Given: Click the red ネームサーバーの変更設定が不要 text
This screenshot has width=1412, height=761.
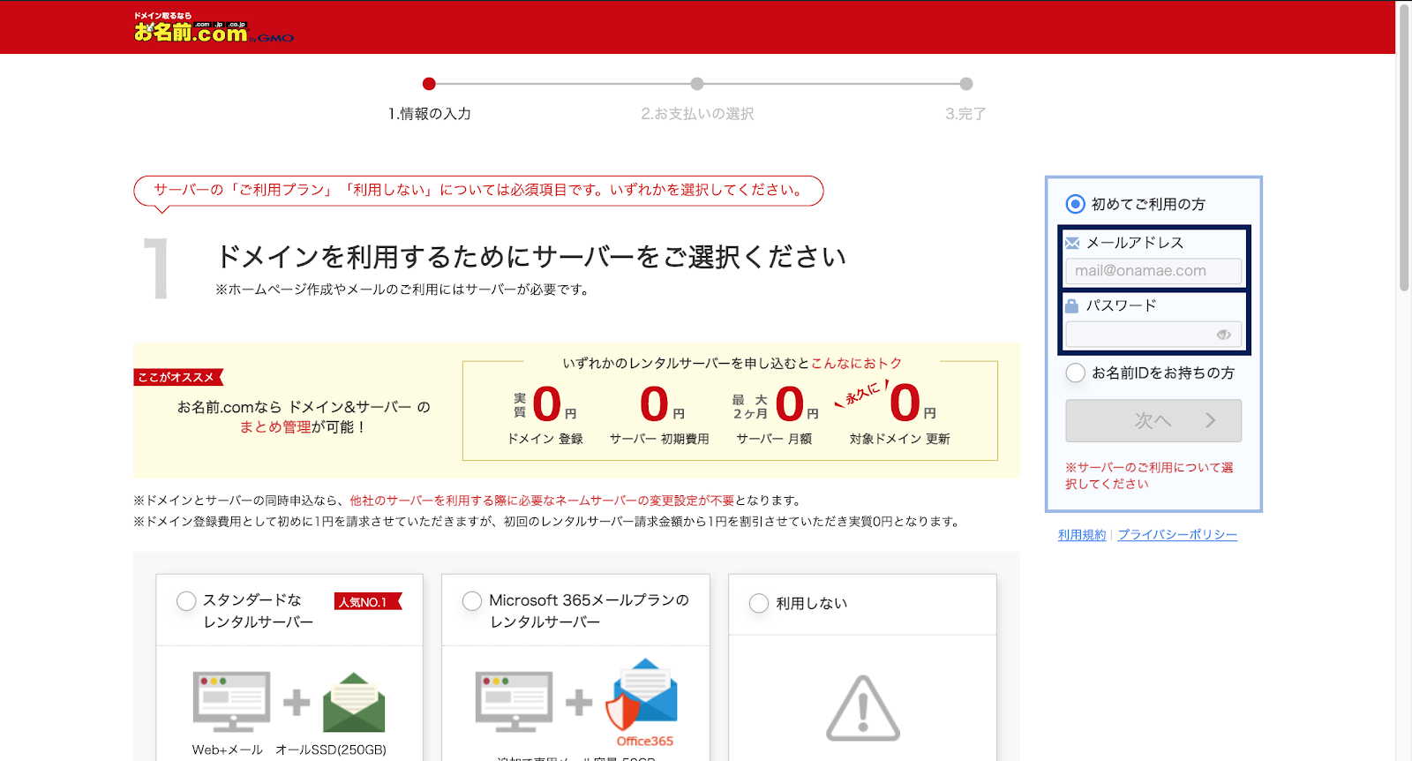Looking at the screenshot, I should [x=542, y=501].
